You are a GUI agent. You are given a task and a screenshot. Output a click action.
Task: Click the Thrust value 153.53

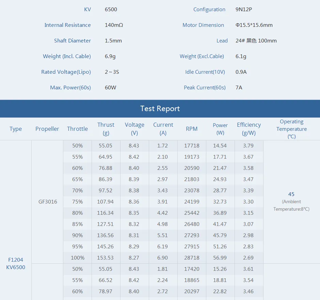click(106, 258)
